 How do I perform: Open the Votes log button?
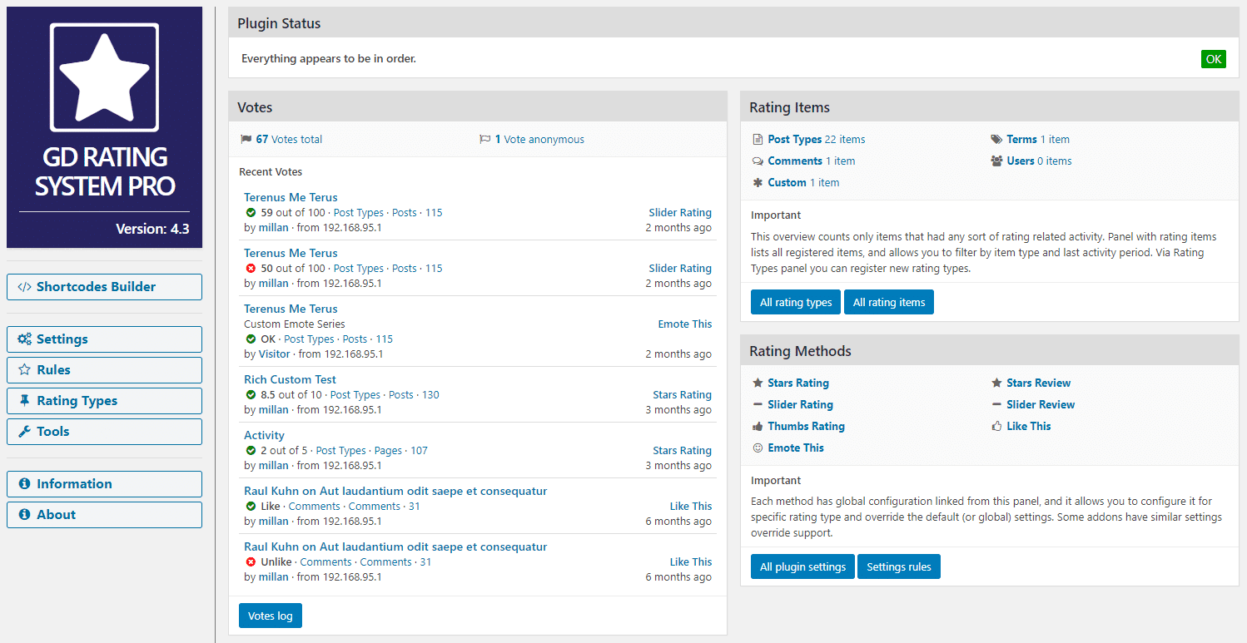[271, 616]
